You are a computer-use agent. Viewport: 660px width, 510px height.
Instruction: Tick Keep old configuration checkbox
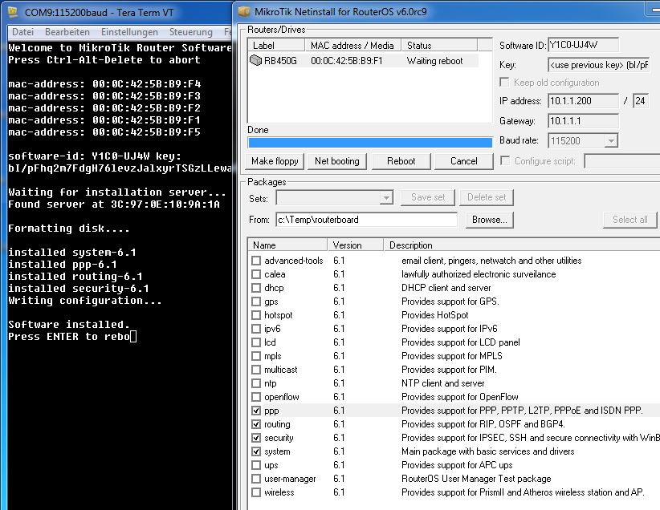click(x=504, y=82)
